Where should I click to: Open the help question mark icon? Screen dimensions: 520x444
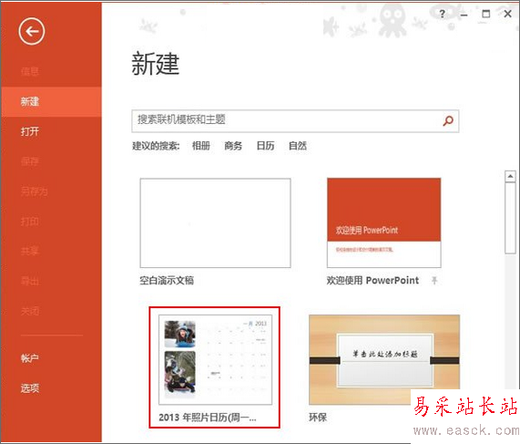442,14
